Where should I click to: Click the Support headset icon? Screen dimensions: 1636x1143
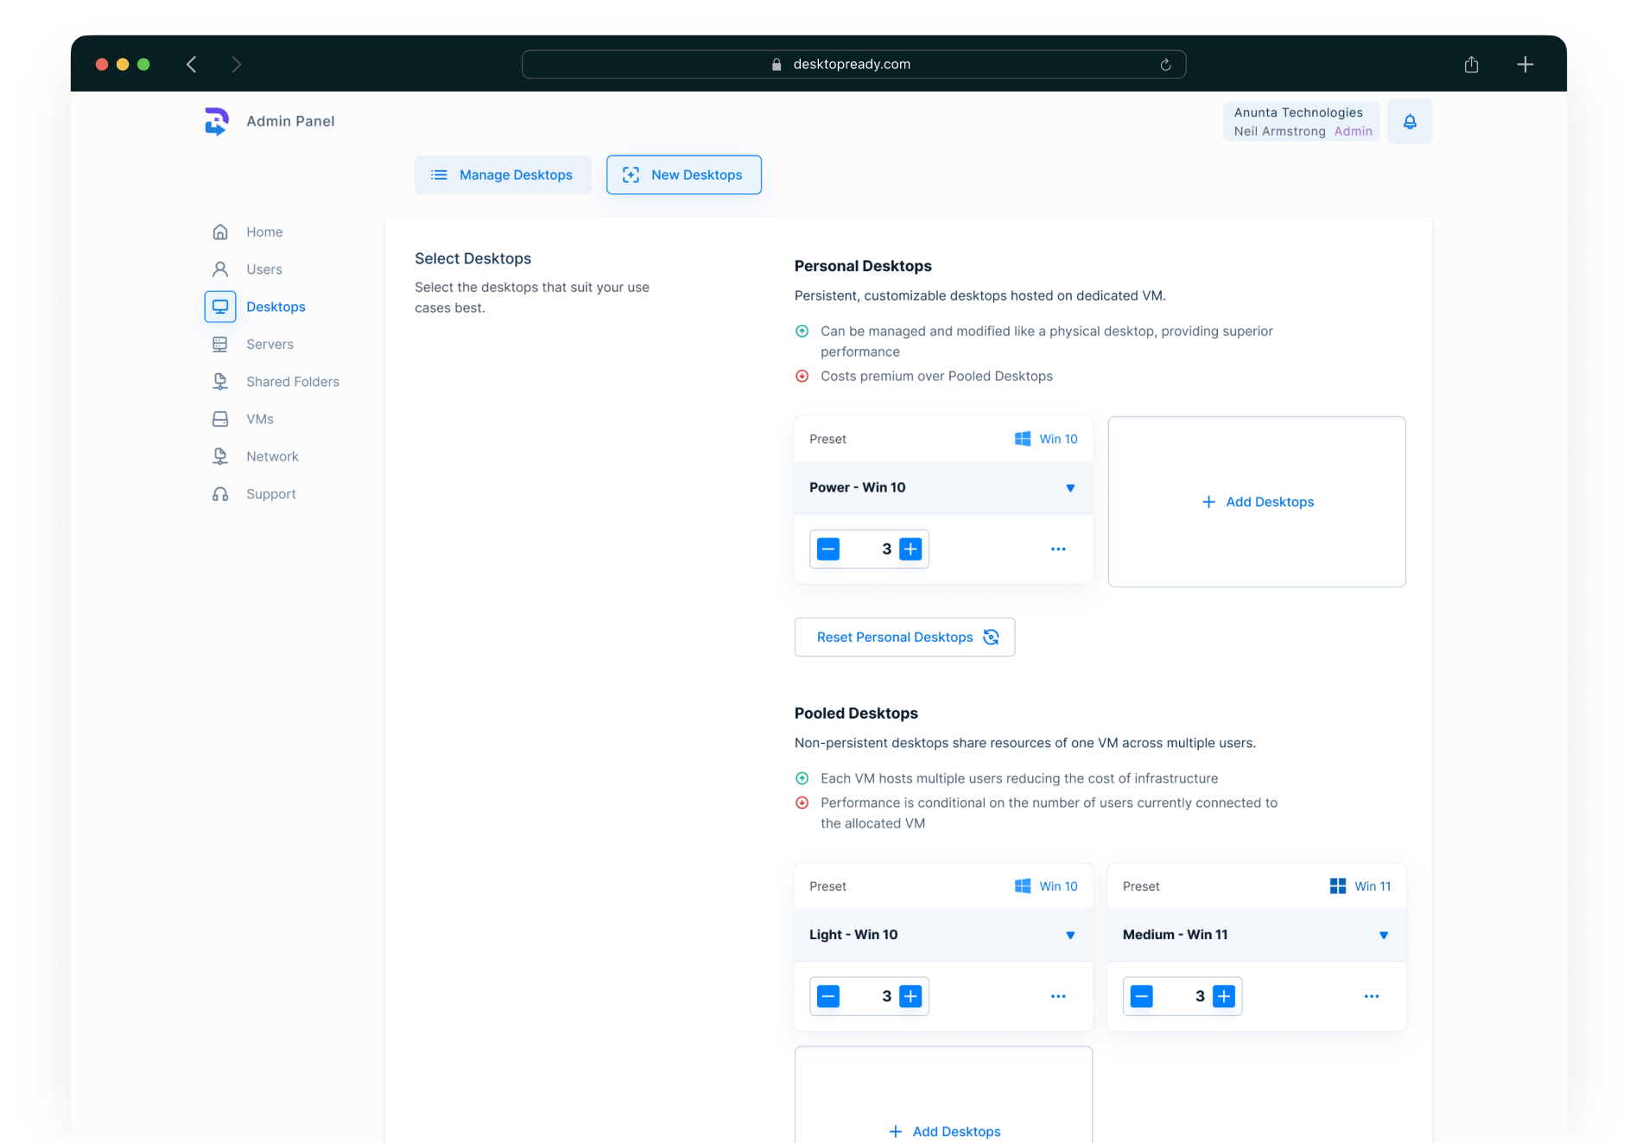(x=220, y=494)
